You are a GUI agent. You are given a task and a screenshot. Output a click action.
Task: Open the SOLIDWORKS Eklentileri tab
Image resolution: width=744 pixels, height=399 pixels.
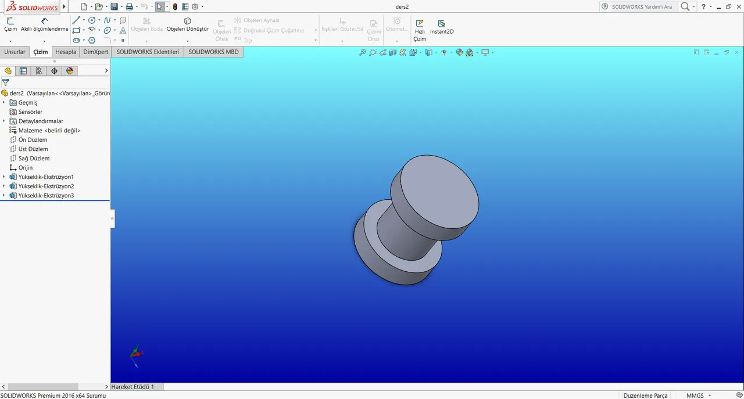coord(148,52)
